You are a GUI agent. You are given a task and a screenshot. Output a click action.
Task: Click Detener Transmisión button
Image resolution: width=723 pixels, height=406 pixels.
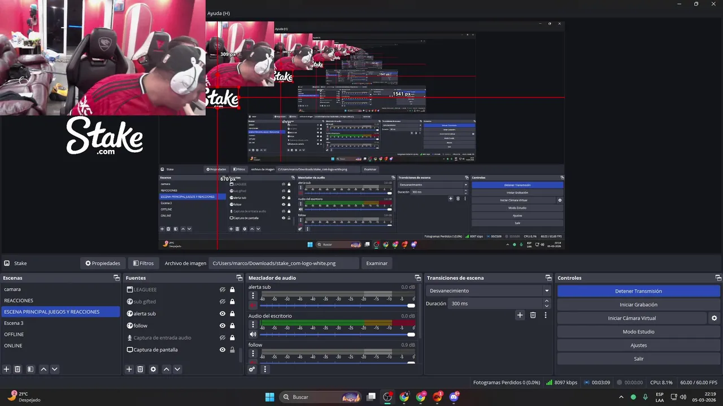638,291
